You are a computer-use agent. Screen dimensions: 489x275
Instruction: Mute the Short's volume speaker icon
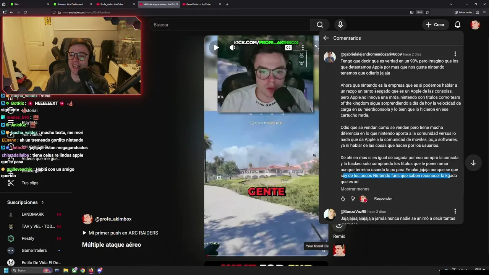[232, 48]
